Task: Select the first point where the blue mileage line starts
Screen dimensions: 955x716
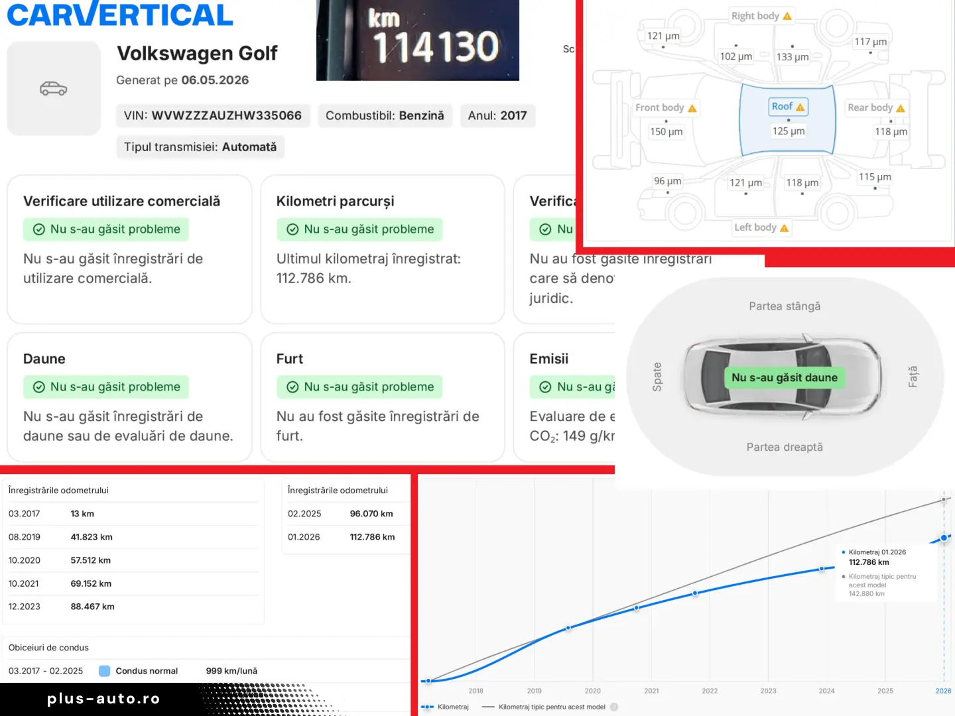Action: pos(428,681)
